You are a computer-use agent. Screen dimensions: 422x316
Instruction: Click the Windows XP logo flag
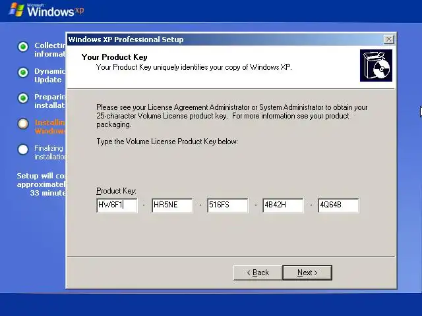coord(16,10)
